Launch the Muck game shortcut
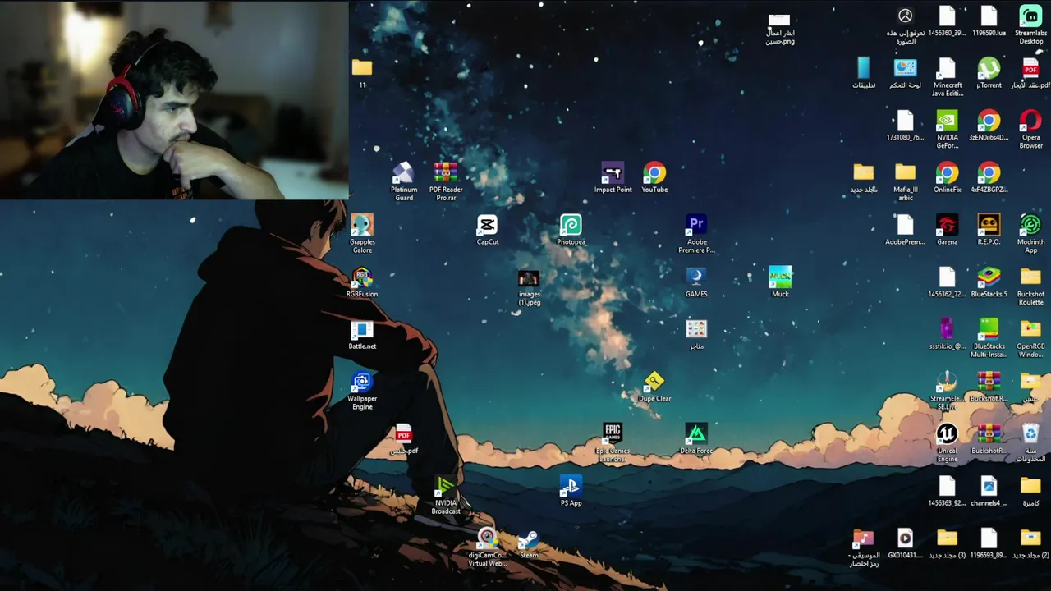 click(780, 282)
